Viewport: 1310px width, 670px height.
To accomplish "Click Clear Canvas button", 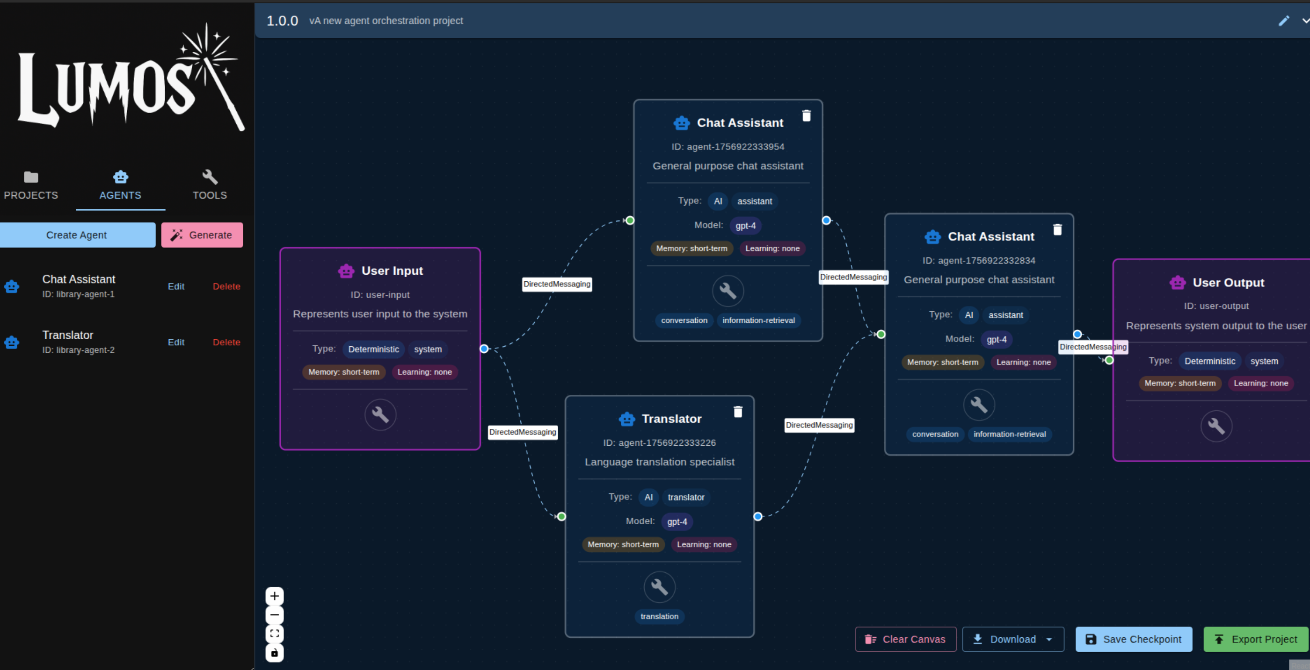I will click(905, 639).
